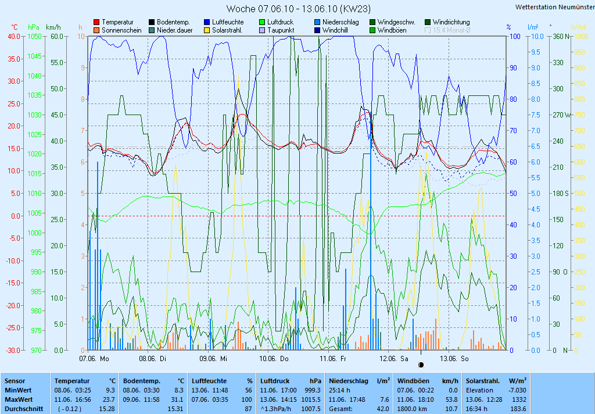Click the Bodentemp. legend label
Viewport: 595px width, 414px height.
(x=173, y=22)
